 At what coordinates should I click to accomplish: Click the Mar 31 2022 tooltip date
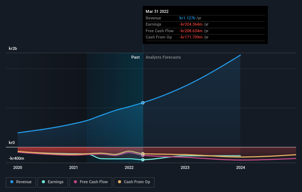[157, 11]
